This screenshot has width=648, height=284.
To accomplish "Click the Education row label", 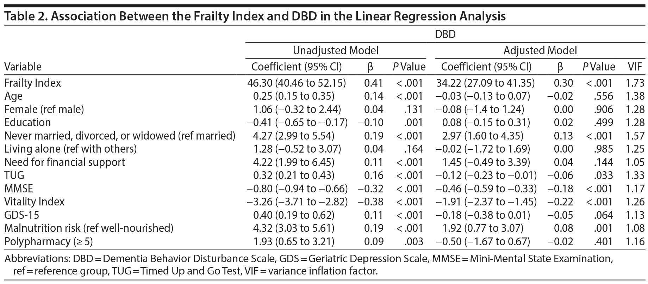I will point(27,122).
